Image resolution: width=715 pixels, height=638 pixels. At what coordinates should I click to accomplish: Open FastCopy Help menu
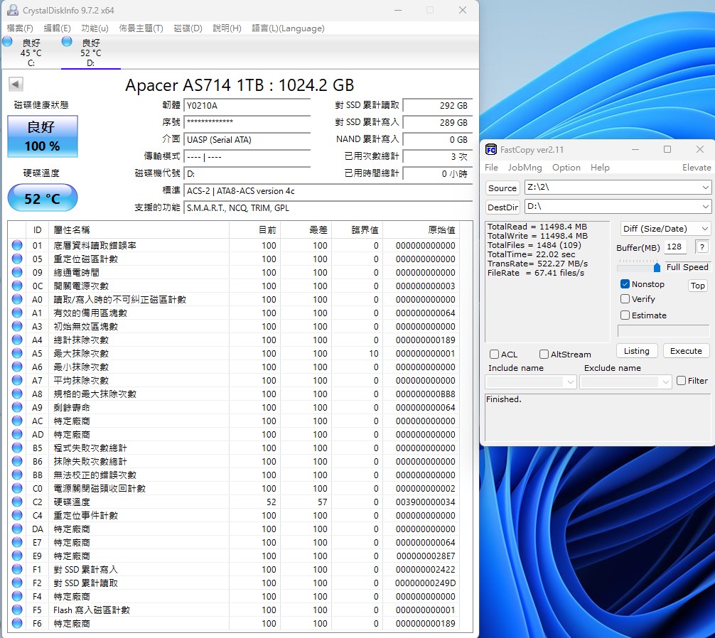click(x=600, y=167)
